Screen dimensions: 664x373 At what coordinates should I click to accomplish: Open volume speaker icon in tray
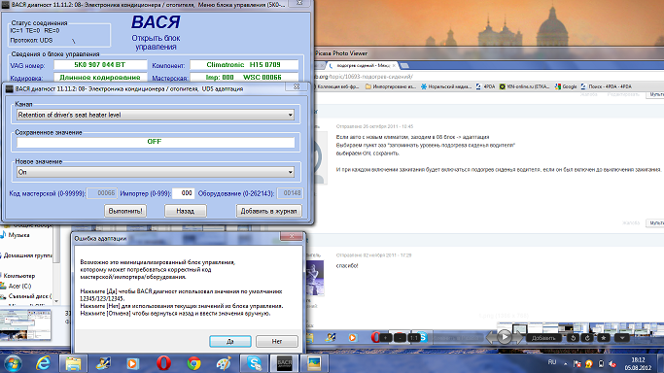[x=612, y=363]
